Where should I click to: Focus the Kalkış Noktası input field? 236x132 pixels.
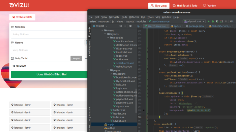(49, 34)
